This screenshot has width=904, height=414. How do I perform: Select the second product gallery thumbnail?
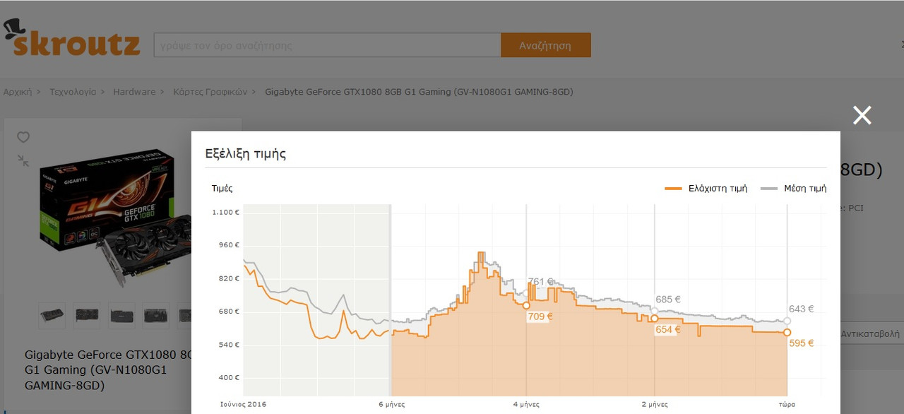tap(88, 315)
